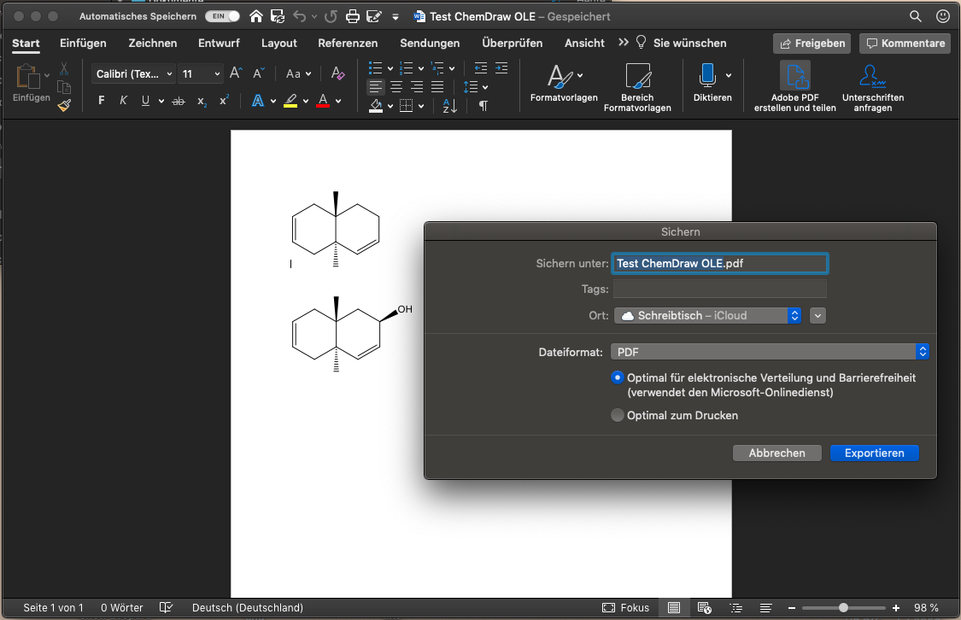Select the Format Painter (Formatübertragung)

tap(64, 106)
